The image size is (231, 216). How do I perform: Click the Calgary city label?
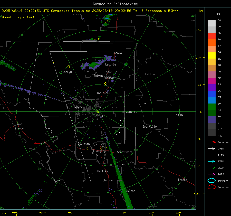coord(100,151)
